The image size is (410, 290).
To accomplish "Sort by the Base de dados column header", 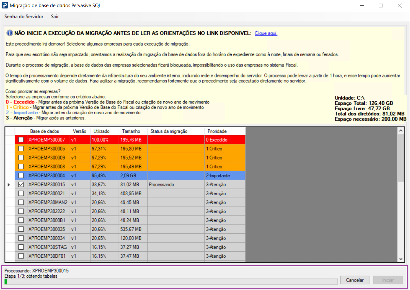I will point(49,131).
